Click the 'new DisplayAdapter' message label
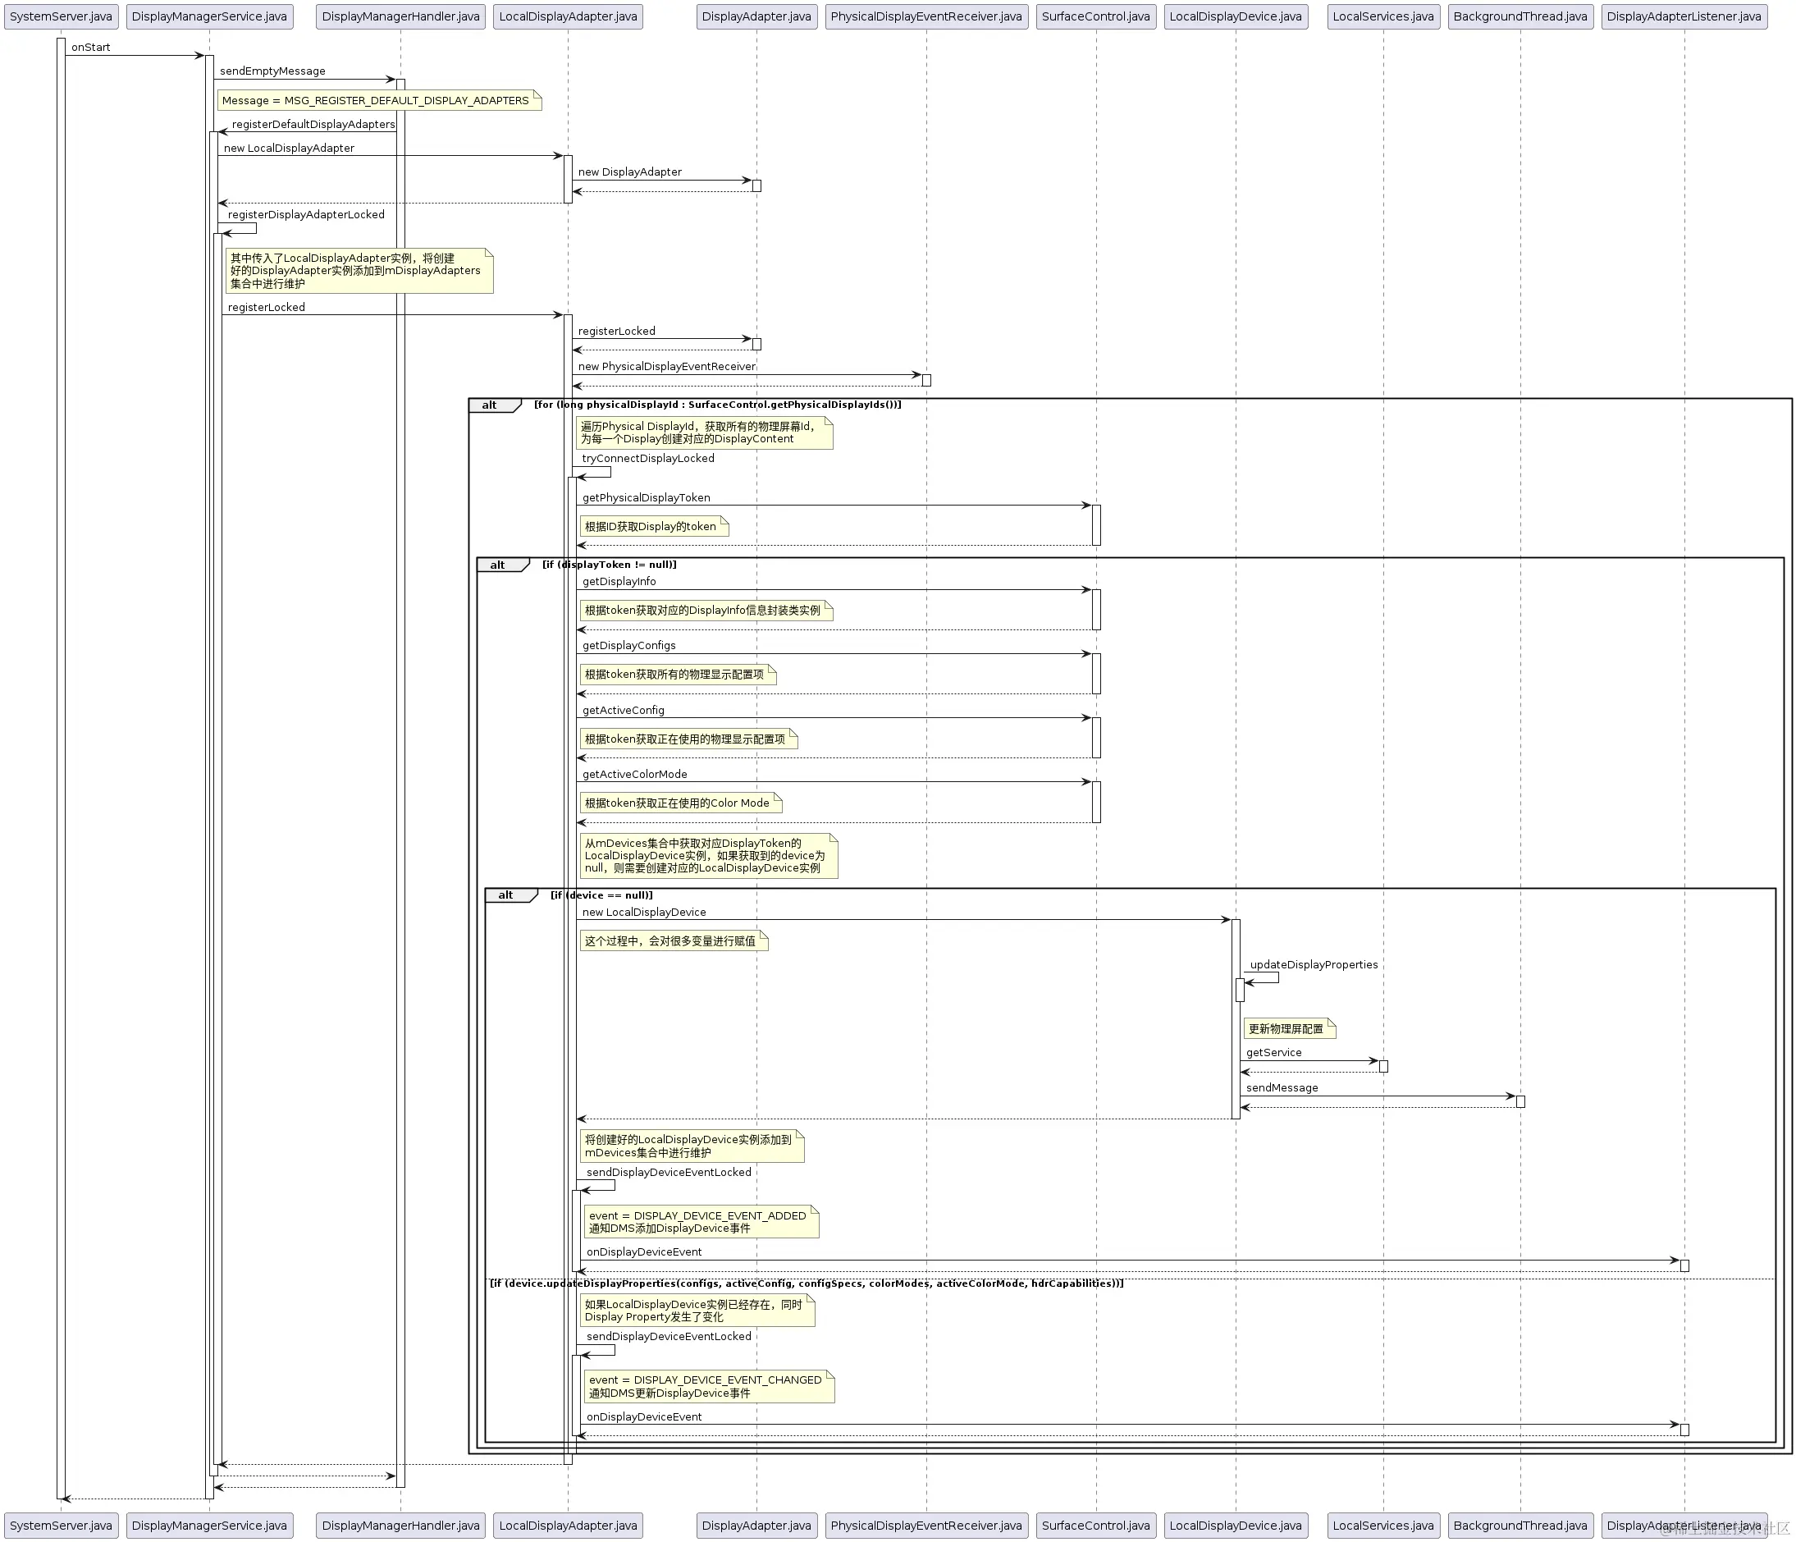Screen dimensions: 1796x1542 (630, 172)
